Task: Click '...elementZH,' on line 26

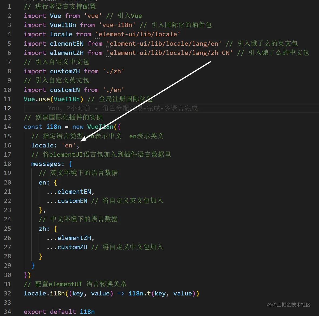Action: pos(70,238)
